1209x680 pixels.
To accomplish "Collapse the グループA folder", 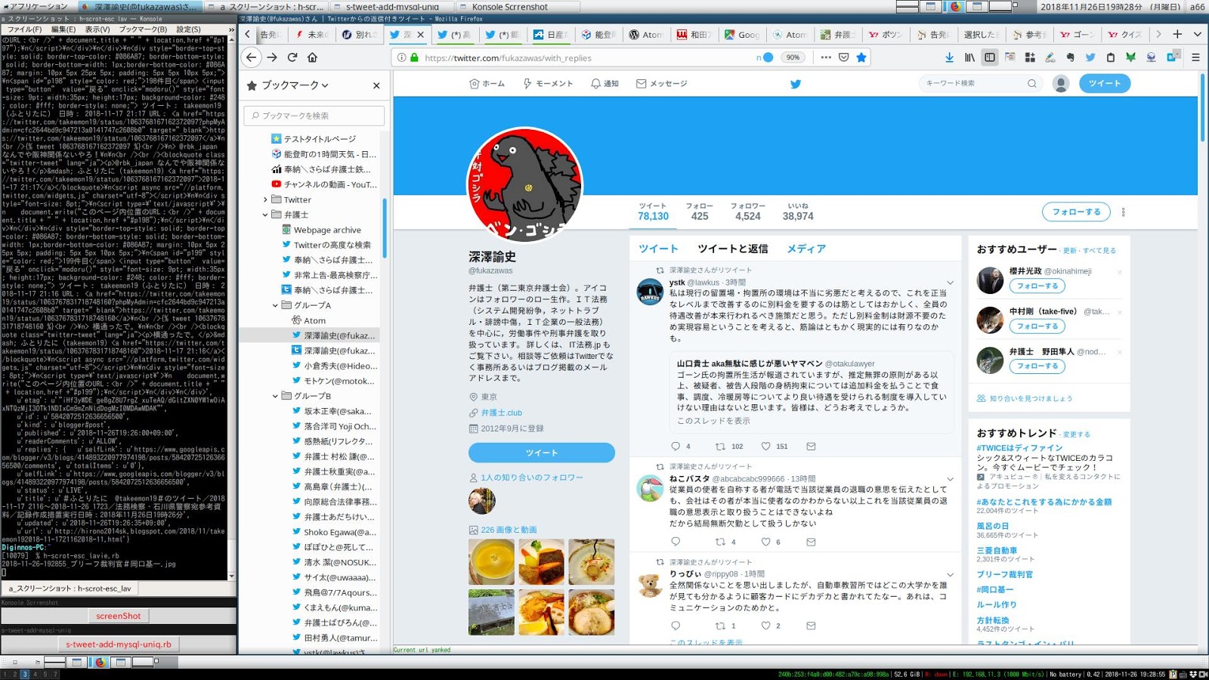I will [276, 305].
